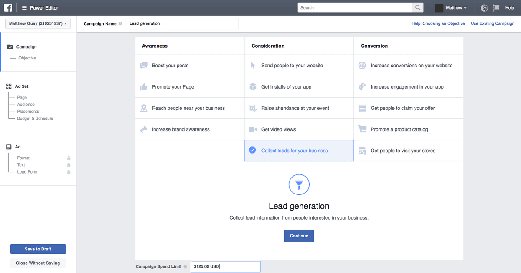
Task: Click the search magnifier button
Action: [418, 8]
